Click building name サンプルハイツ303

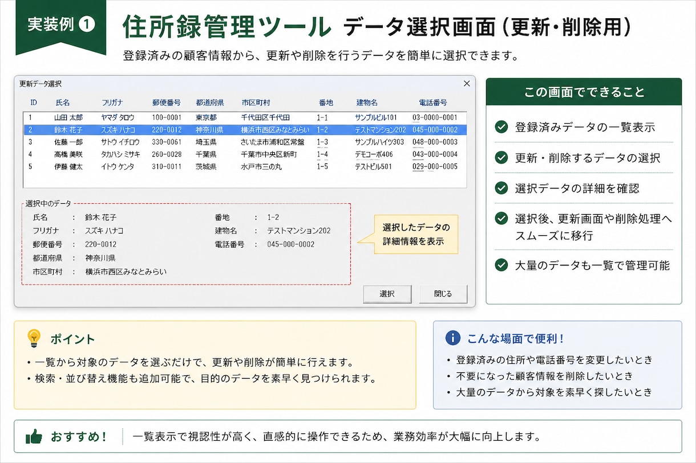coord(379,142)
